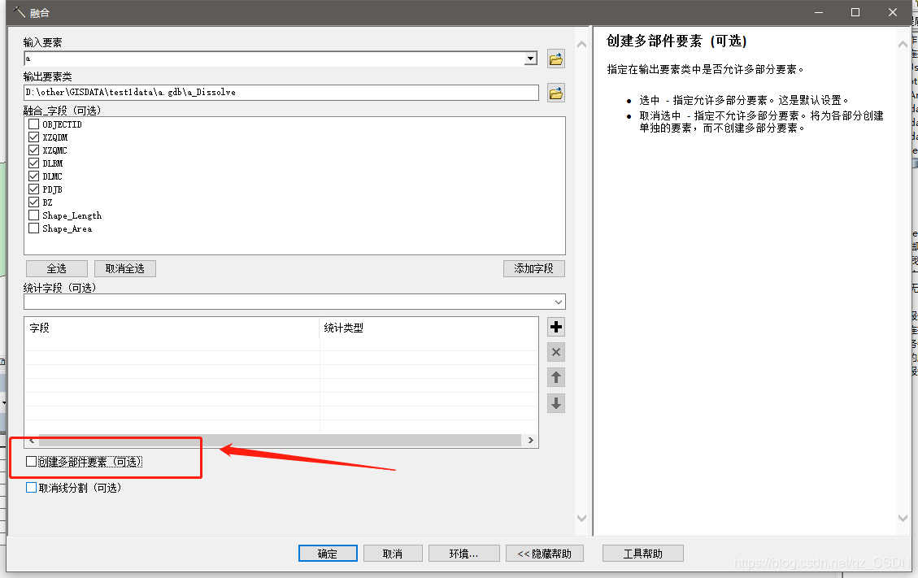918x578 pixels.
Task: Click the 取消 button
Action: click(393, 554)
